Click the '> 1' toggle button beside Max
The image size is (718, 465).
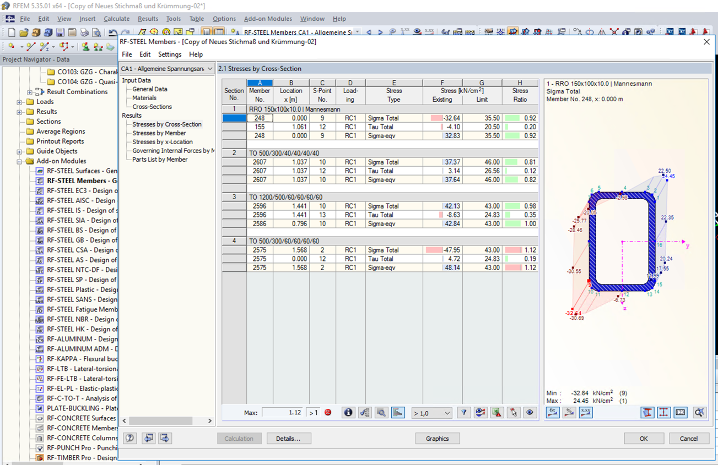point(314,413)
